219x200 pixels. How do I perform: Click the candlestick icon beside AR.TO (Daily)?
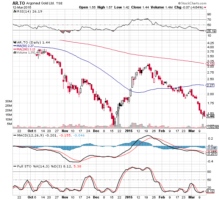pos(15,42)
